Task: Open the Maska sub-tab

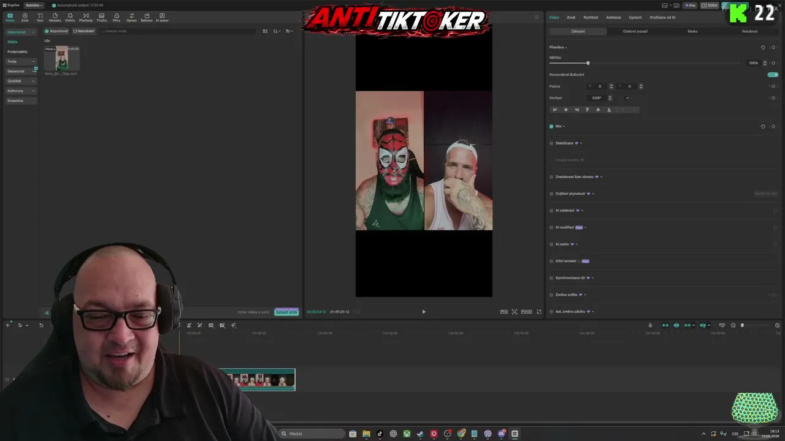Action: [692, 31]
